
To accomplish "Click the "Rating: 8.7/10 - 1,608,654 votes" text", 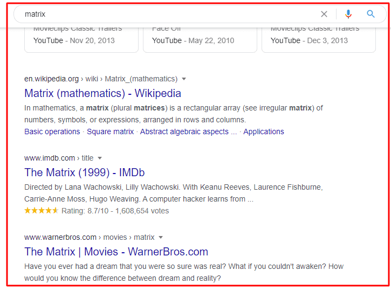I will pyautogui.click(x=115, y=211).
